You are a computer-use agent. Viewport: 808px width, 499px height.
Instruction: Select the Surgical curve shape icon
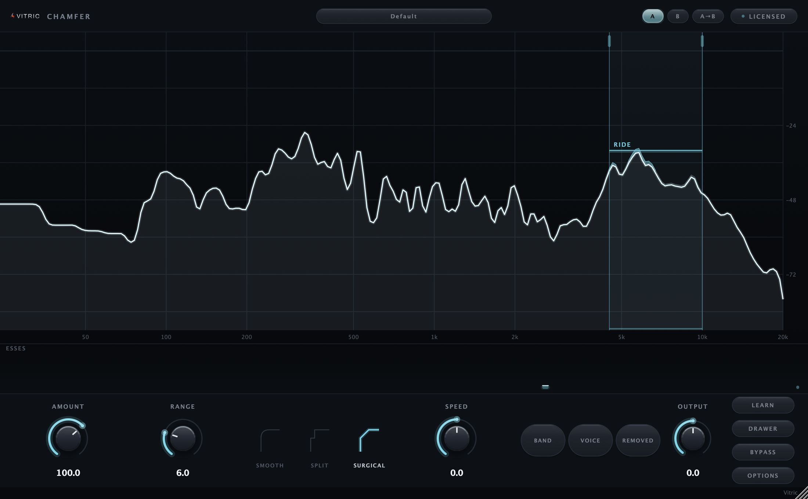(x=369, y=440)
